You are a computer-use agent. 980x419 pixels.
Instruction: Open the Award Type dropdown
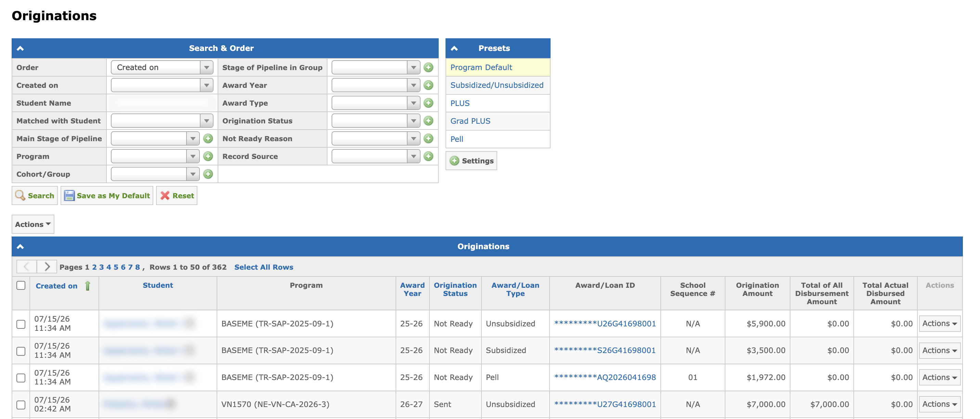[376, 103]
